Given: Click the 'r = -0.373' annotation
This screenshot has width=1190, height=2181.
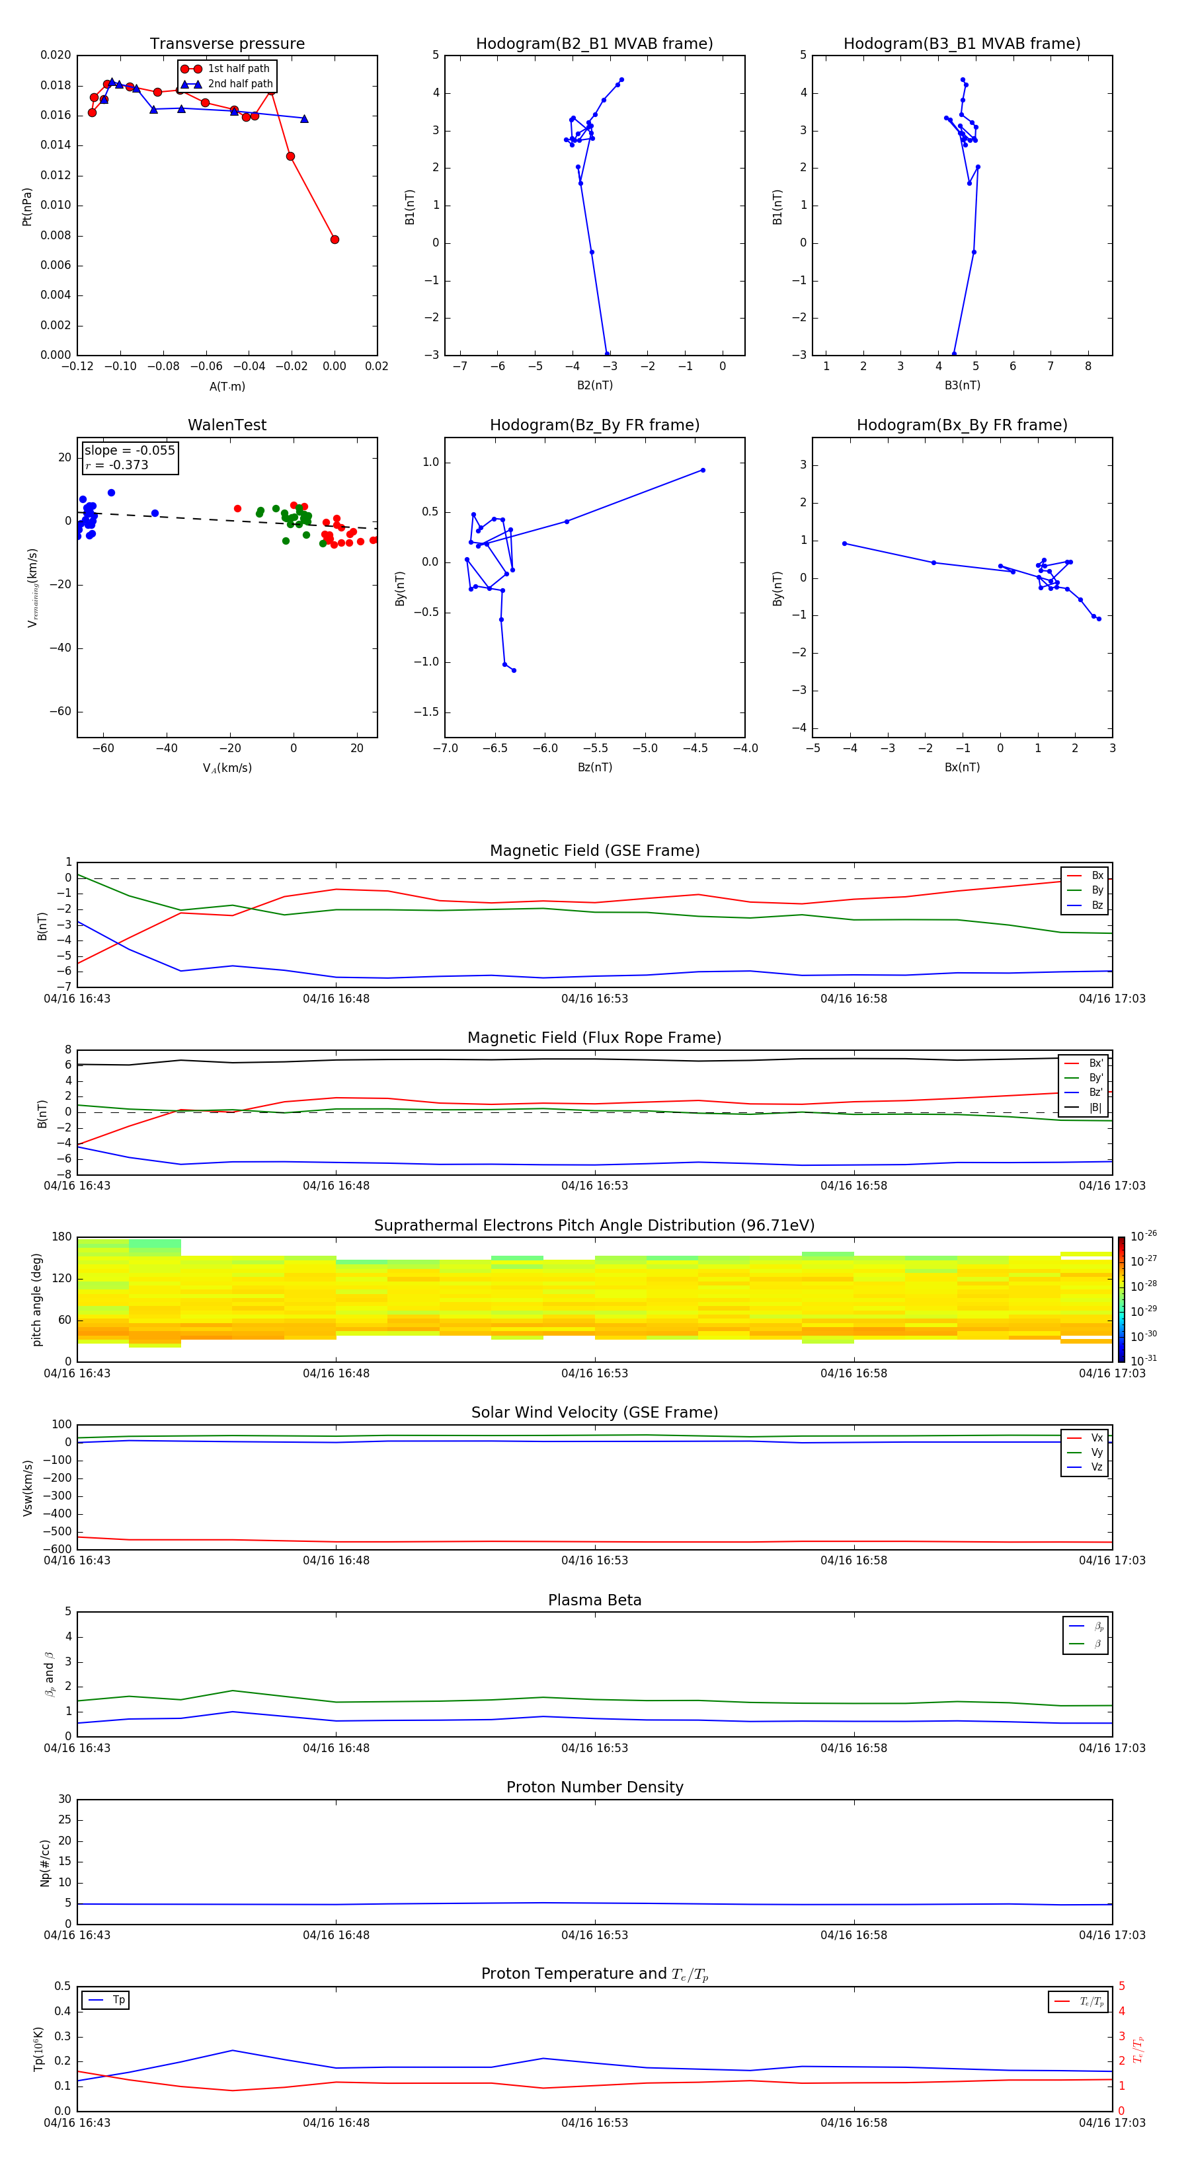Looking at the screenshot, I should tap(117, 465).
